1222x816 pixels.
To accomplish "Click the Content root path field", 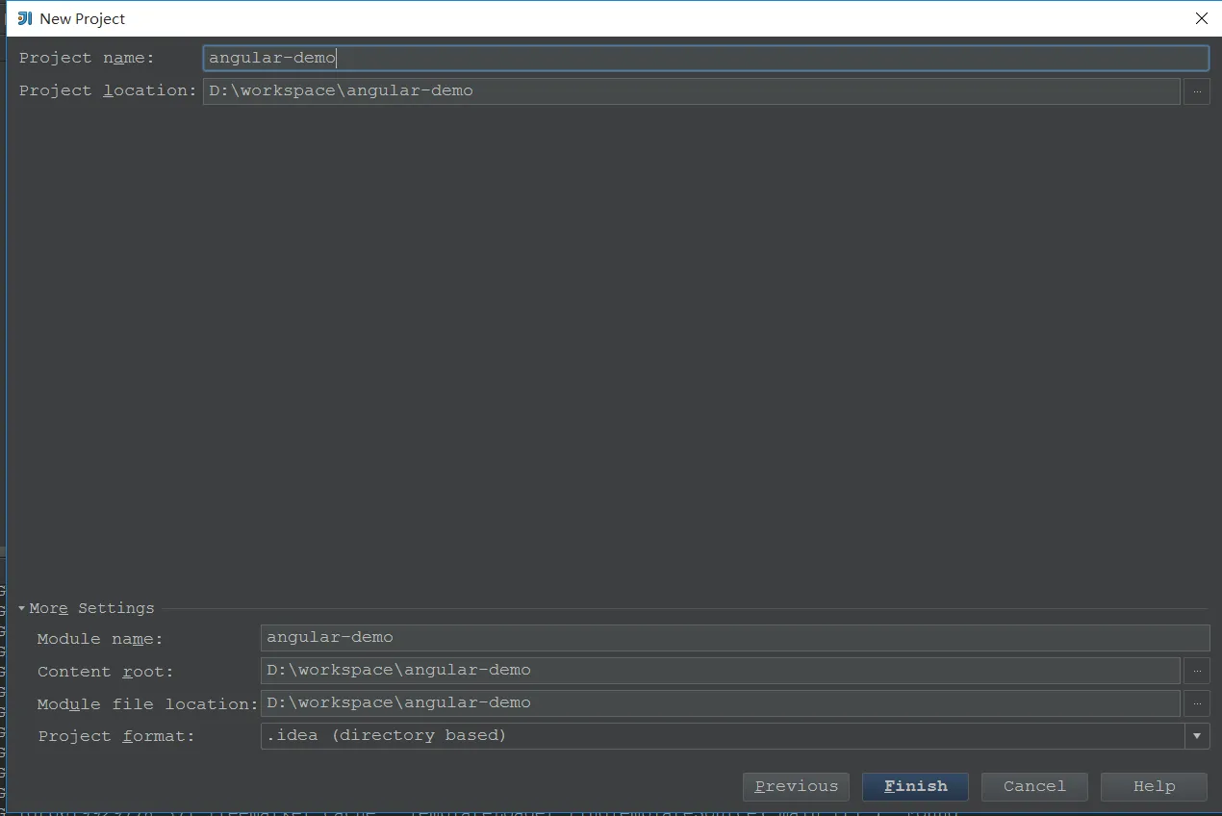I will pos(720,671).
